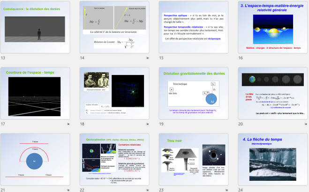The width and height of the screenshot is (309, 192).
Task: Select slide 21 with blue circle diagram
Action: pyautogui.click(x=36, y=159)
